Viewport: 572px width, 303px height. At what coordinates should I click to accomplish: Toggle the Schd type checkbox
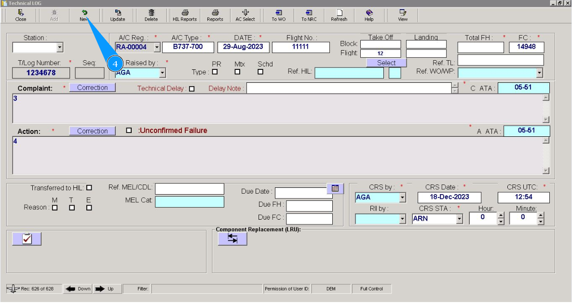260,72
